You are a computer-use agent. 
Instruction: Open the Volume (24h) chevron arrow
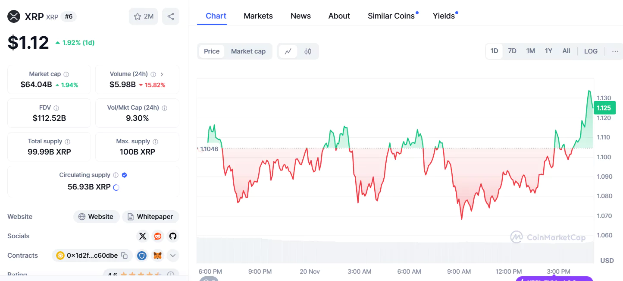(x=162, y=74)
